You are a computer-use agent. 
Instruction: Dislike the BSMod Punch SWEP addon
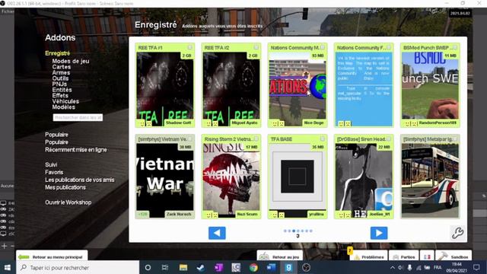[414, 123]
